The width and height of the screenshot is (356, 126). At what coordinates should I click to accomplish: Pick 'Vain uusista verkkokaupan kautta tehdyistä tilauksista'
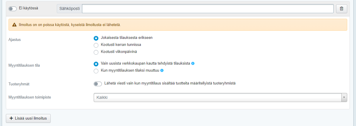pyautogui.click(x=96, y=64)
